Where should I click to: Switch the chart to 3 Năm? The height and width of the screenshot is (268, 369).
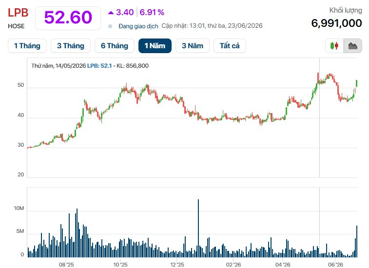coord(193,46)
